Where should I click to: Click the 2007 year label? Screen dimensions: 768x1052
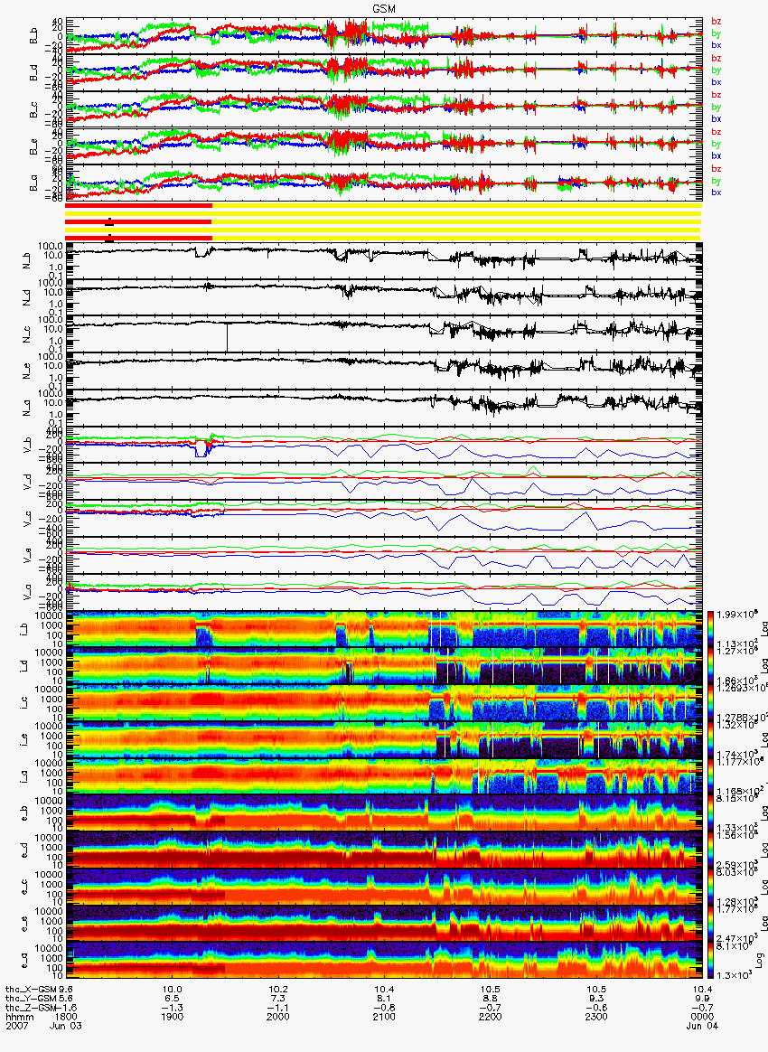(15, 1026)
